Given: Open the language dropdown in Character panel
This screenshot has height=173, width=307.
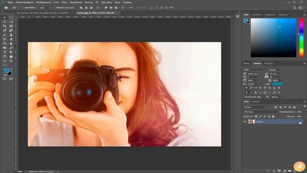Looking at the screenshot, I should [x=254, y=97].
